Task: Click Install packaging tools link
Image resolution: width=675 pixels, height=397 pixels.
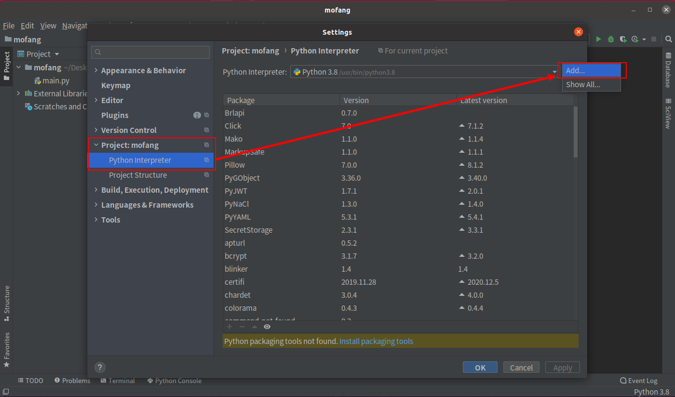Action: 376,341
